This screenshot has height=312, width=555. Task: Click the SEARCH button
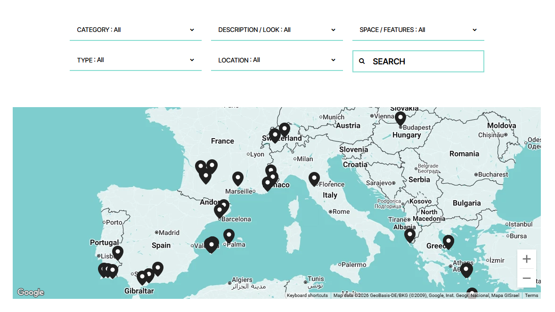(x=418, y=62)
